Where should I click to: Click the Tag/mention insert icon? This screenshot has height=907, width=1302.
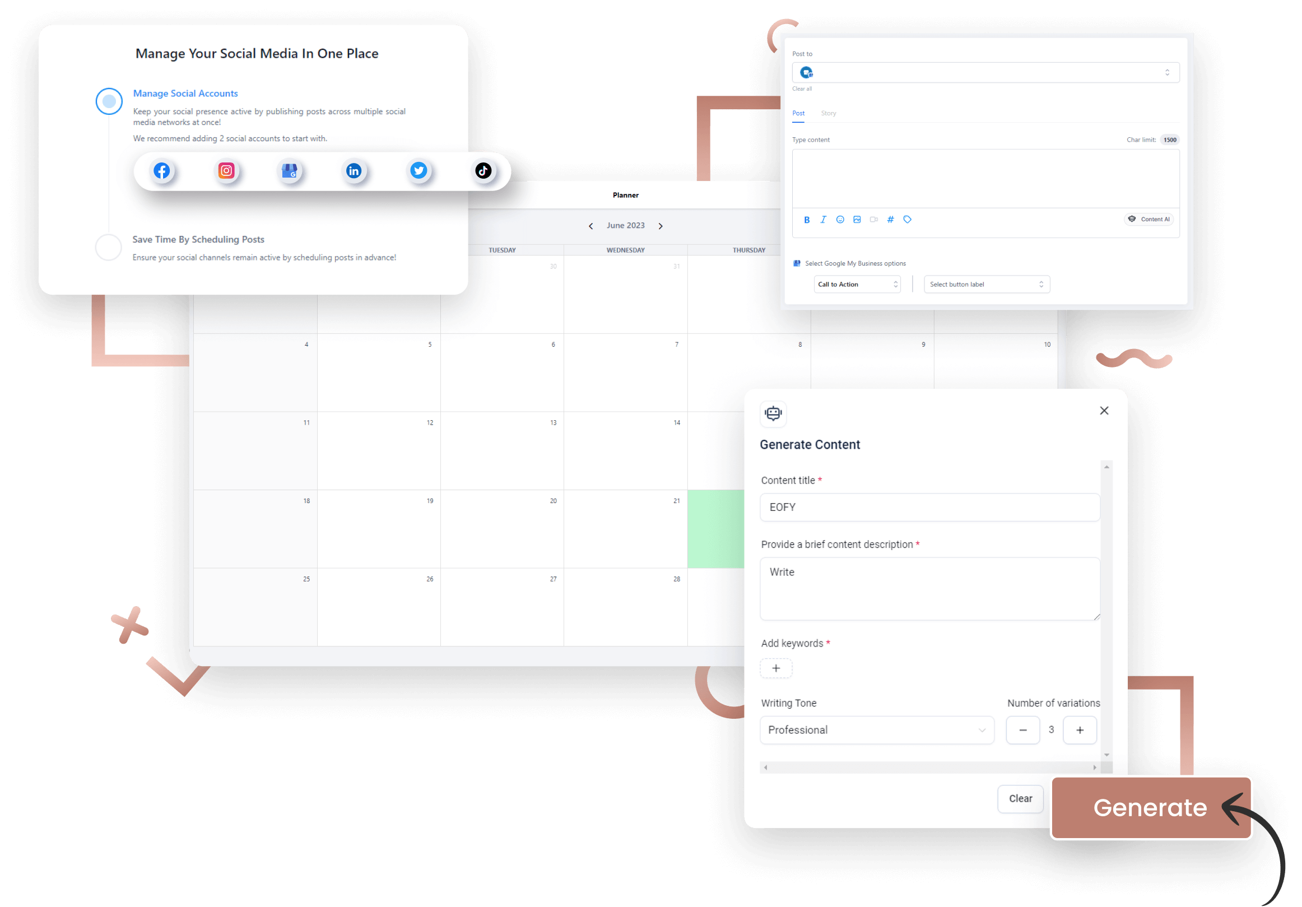[x=907, y=218]
